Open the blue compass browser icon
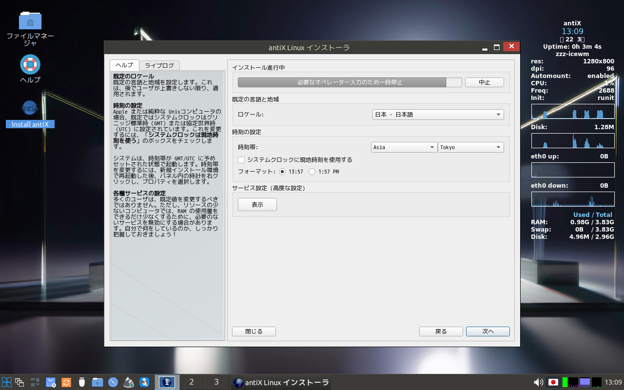 pos(113,382)
